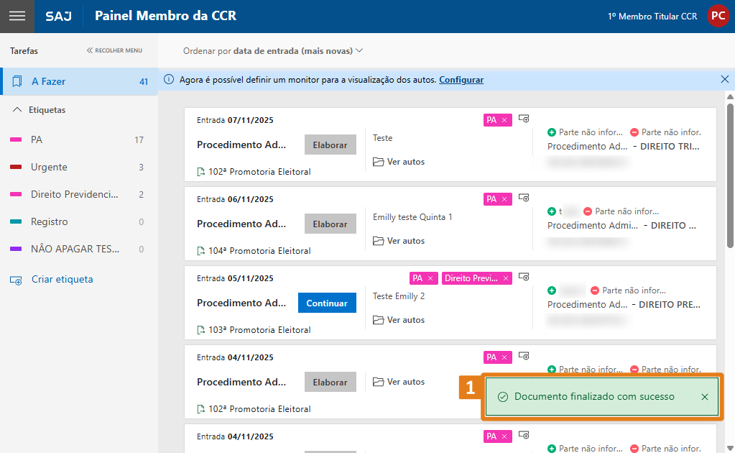Remove Direito Previ tag from 05/11/2025 card

click(x=506, y=278)
